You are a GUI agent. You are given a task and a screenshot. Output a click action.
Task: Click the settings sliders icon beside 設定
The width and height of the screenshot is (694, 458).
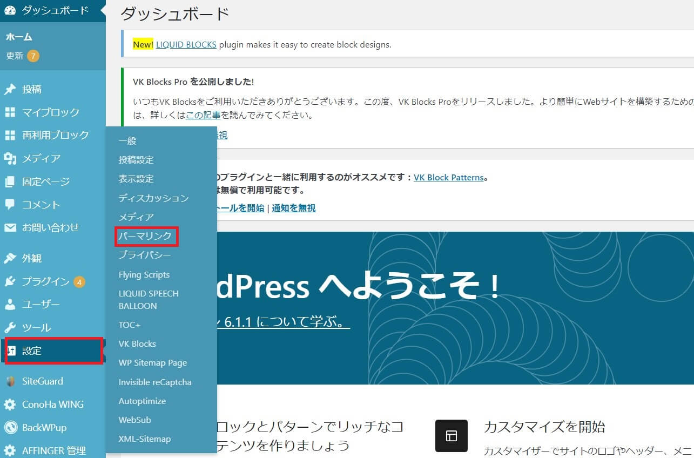tap(11, 351)
